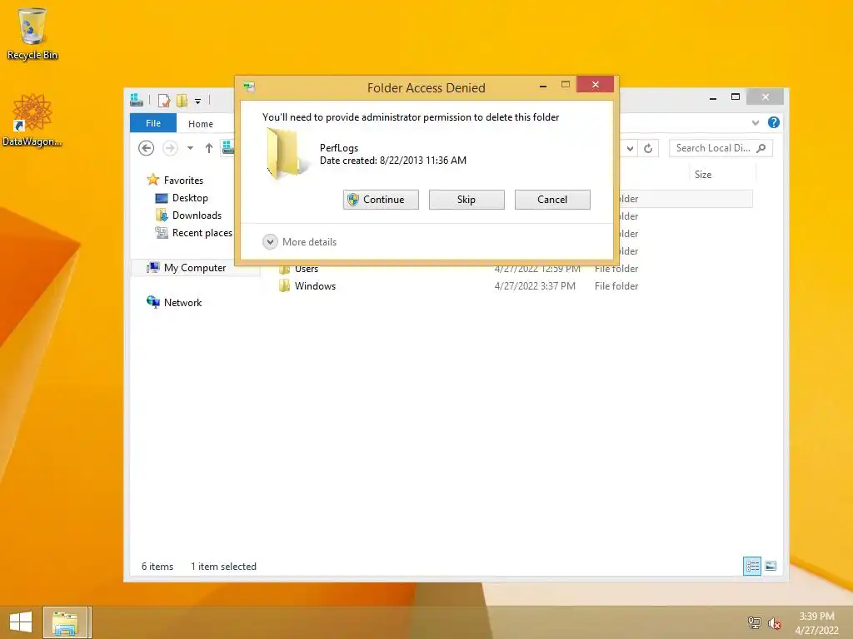The width and height of the screenshot is (853, 639).
Task: Open the Home ribbon tab
Action: 200,124
